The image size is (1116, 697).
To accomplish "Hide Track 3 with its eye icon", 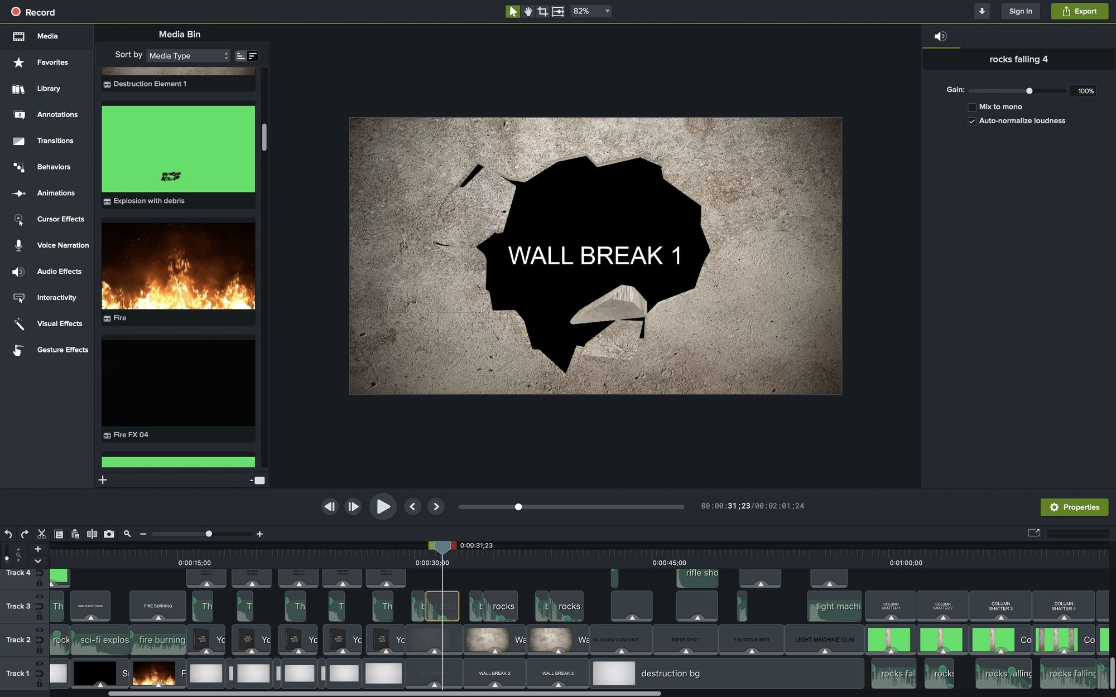I will click(x=40, y=596).
